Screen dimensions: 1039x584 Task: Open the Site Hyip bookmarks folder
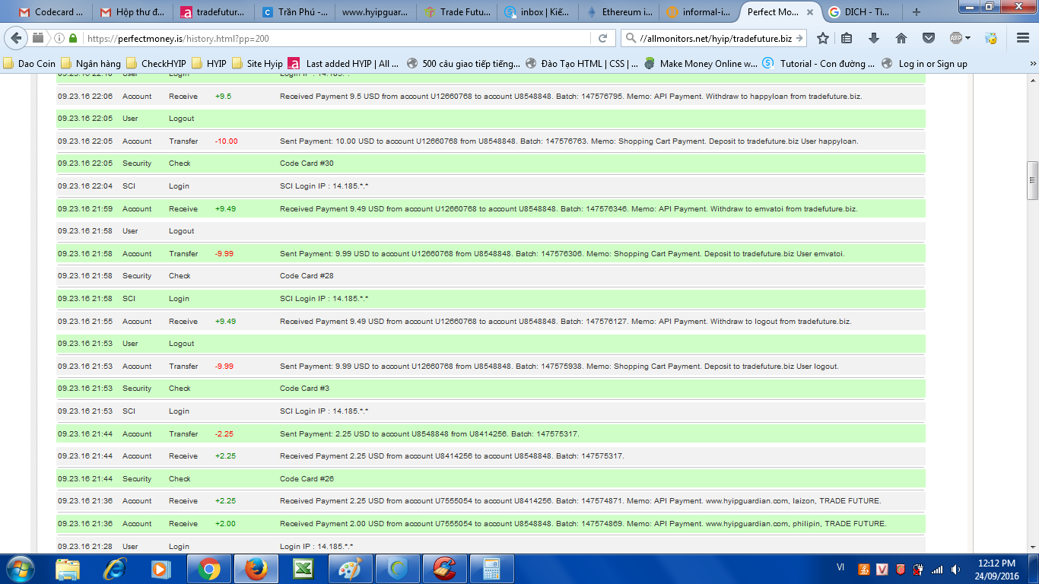click(257, 64)
